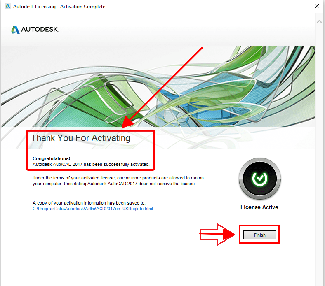Click the "Thank You For Activating" heading
325x286 pixels.
click(x=81, y=138)
